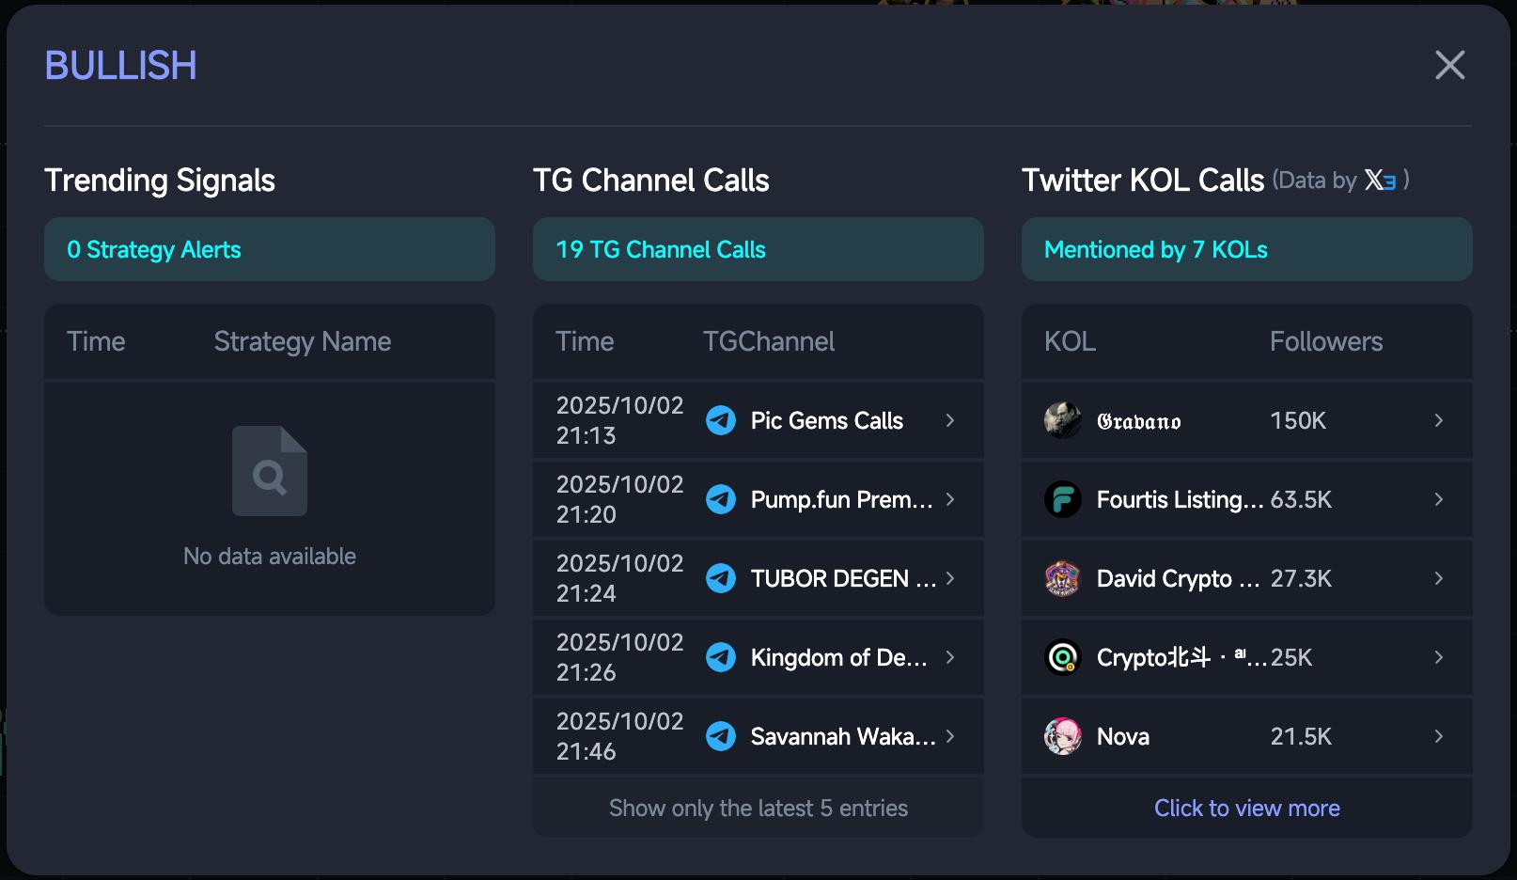
Task: Click the X3 data provider logo
Action: point(1380,181)
